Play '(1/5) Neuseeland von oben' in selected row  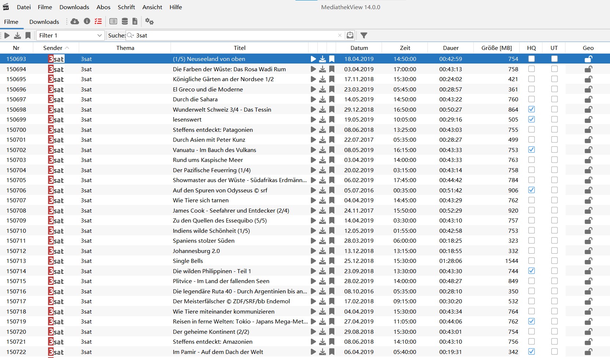[313, 59]
